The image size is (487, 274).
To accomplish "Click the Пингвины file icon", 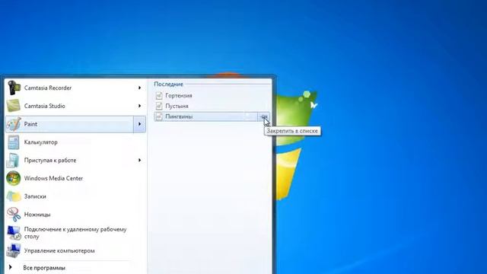I will (x=159, y=116).
